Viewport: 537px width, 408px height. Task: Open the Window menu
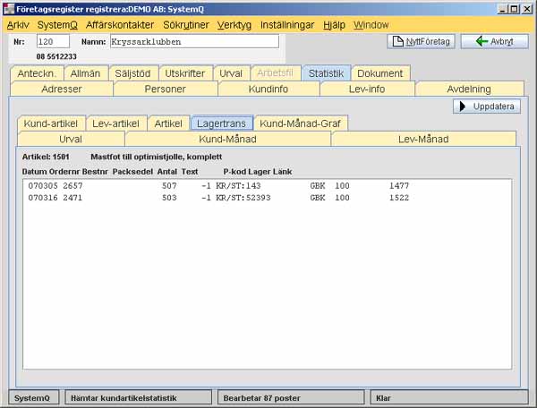pyautogui.click(x=371, y=25)
